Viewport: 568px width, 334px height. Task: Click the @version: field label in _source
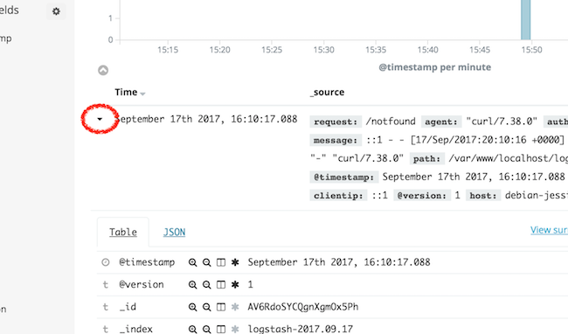pyautogui.click(x=422, y=196)
